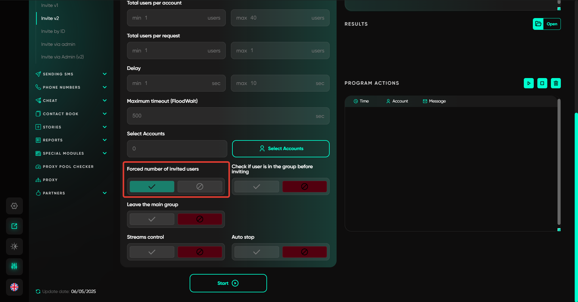
Task: Disable Forced number of invited users
Action: pos(200,187)
